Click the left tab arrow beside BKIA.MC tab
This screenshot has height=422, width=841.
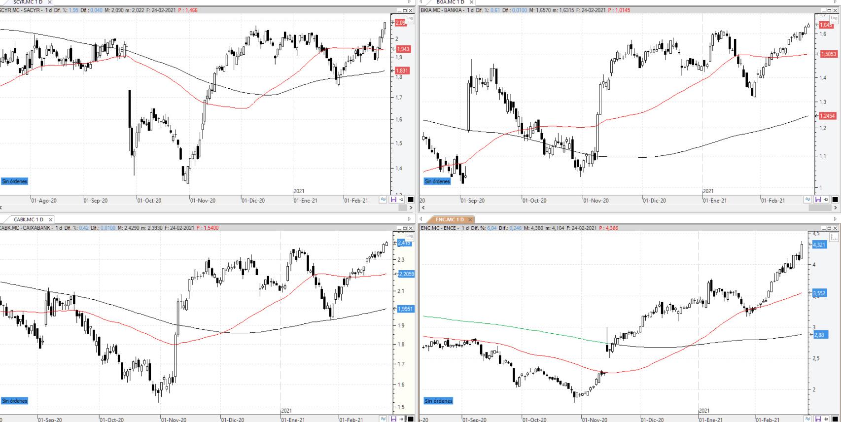point(421,2)
